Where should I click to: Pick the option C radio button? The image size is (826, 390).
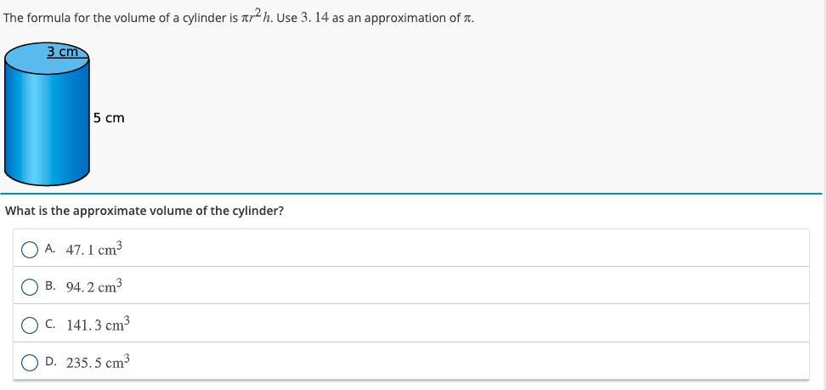tap(30, 325)
